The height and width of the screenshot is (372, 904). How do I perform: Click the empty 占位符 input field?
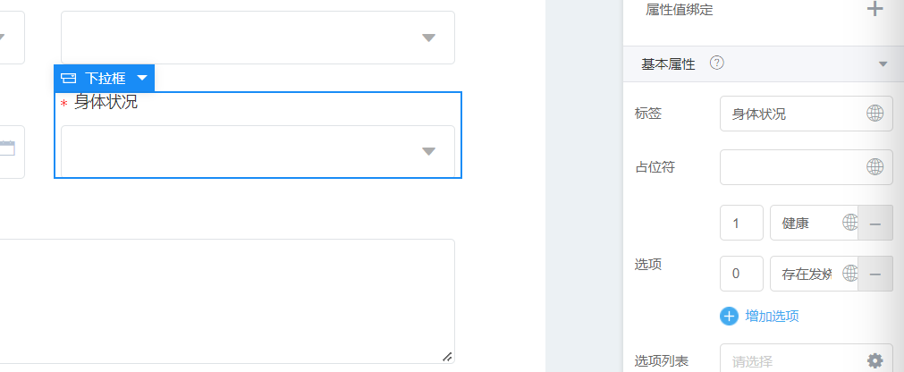(791, 167)
